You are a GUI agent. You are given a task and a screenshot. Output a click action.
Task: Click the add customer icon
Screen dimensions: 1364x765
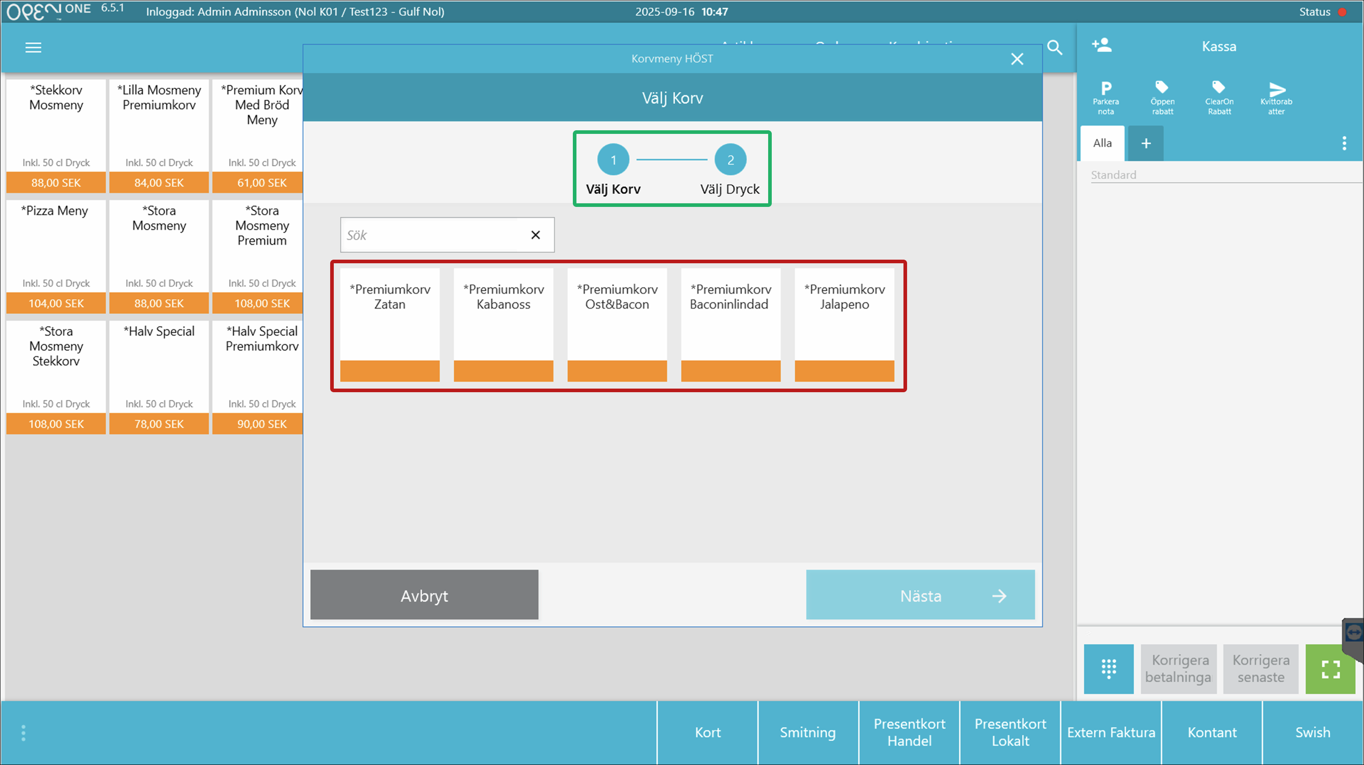(1102, 46)
